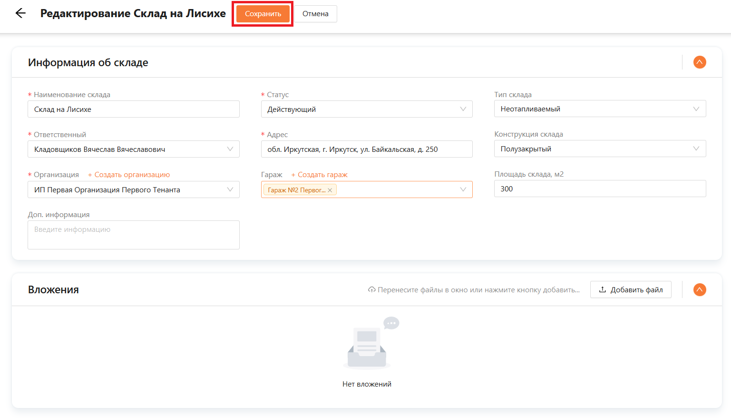Open the Гараж multi-select arrow
This screenshot has height=418, width=731.
[463, 189]
